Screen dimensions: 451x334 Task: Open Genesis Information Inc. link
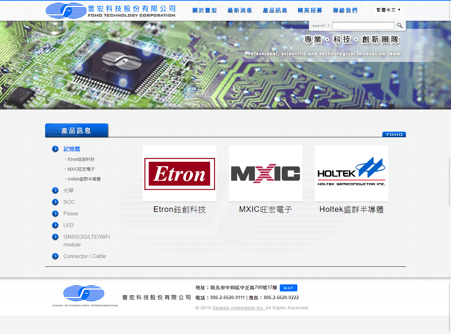239,308
